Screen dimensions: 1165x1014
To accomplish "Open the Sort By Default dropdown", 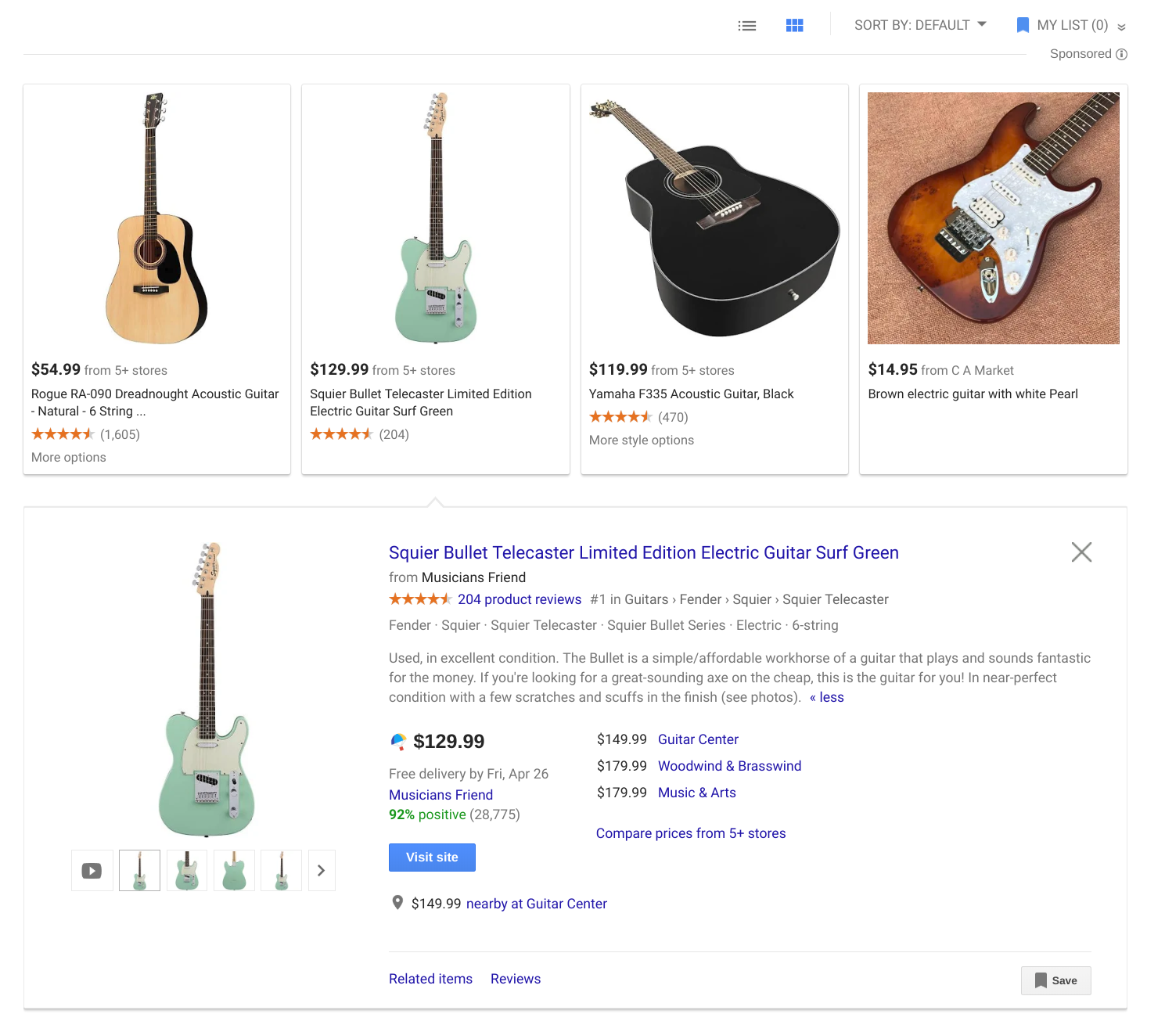I will [919, 24].
